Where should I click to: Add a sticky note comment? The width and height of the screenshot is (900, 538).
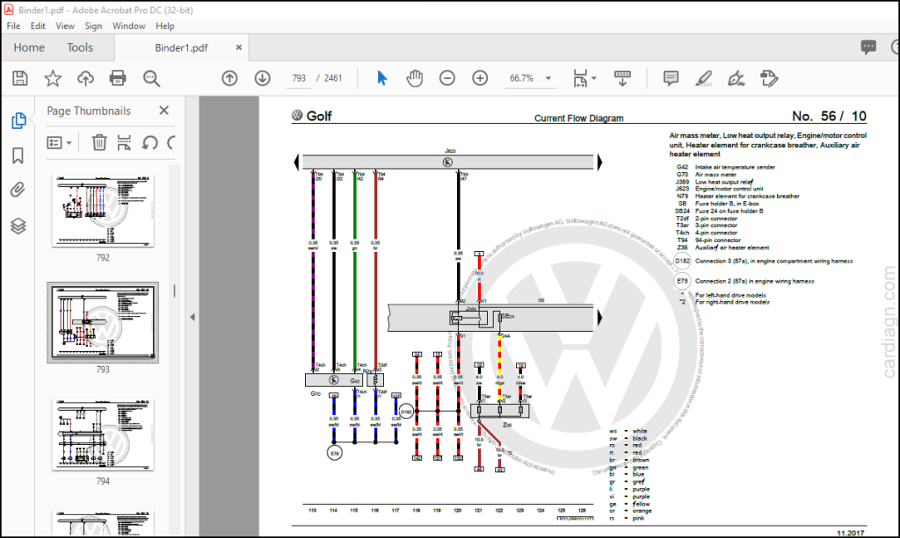point(671,78)
